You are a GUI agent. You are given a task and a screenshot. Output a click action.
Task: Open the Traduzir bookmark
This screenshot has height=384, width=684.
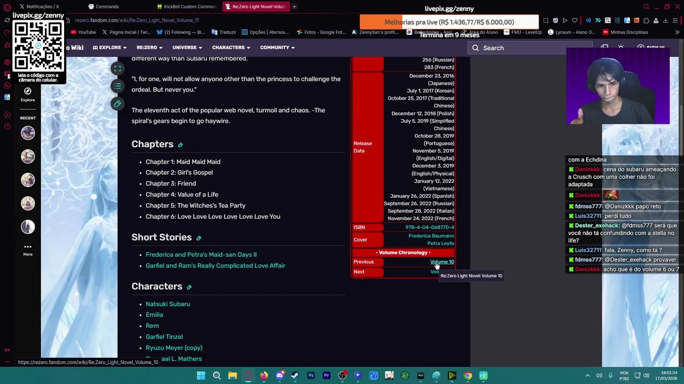tap(223, 32)
